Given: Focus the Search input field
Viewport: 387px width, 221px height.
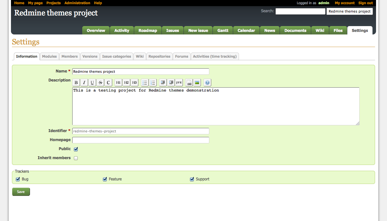Looking at the screenshot, I should (x=301, y=11).
